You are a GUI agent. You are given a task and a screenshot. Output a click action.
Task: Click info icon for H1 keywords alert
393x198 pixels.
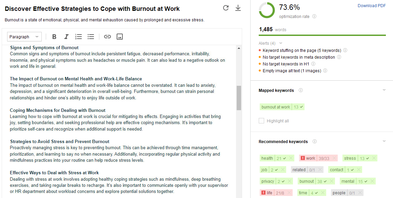313,64
